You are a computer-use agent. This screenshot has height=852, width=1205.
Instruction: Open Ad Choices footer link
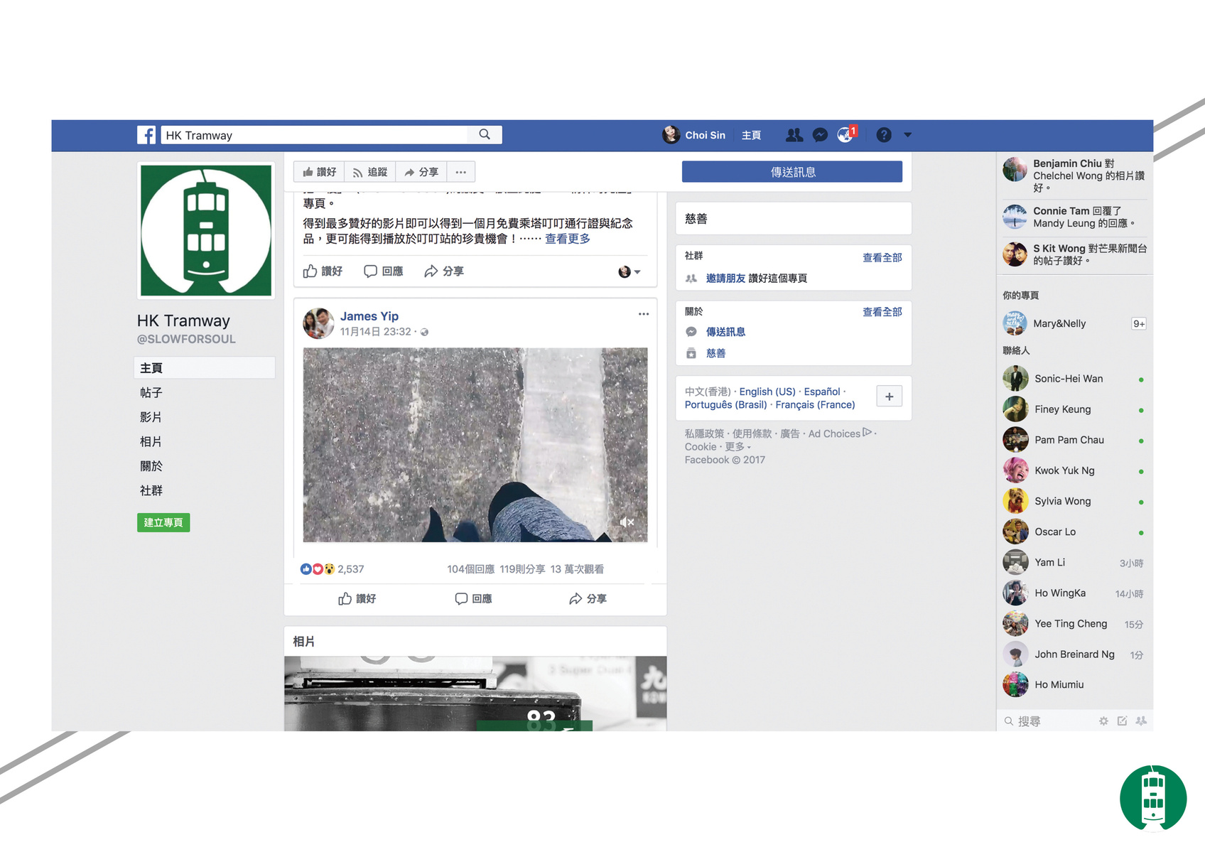(840, 433)
